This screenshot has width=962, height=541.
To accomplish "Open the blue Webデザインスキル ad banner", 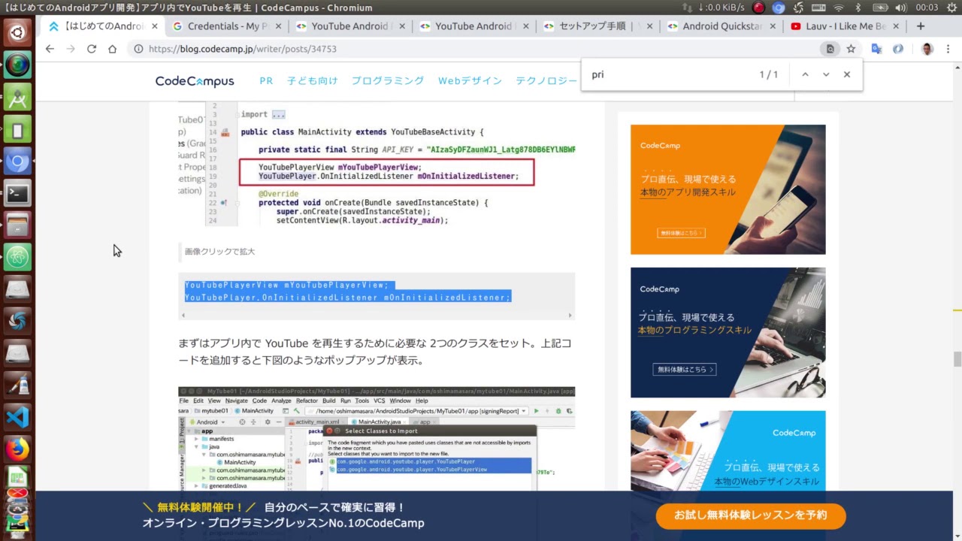I will click(728, 451).
